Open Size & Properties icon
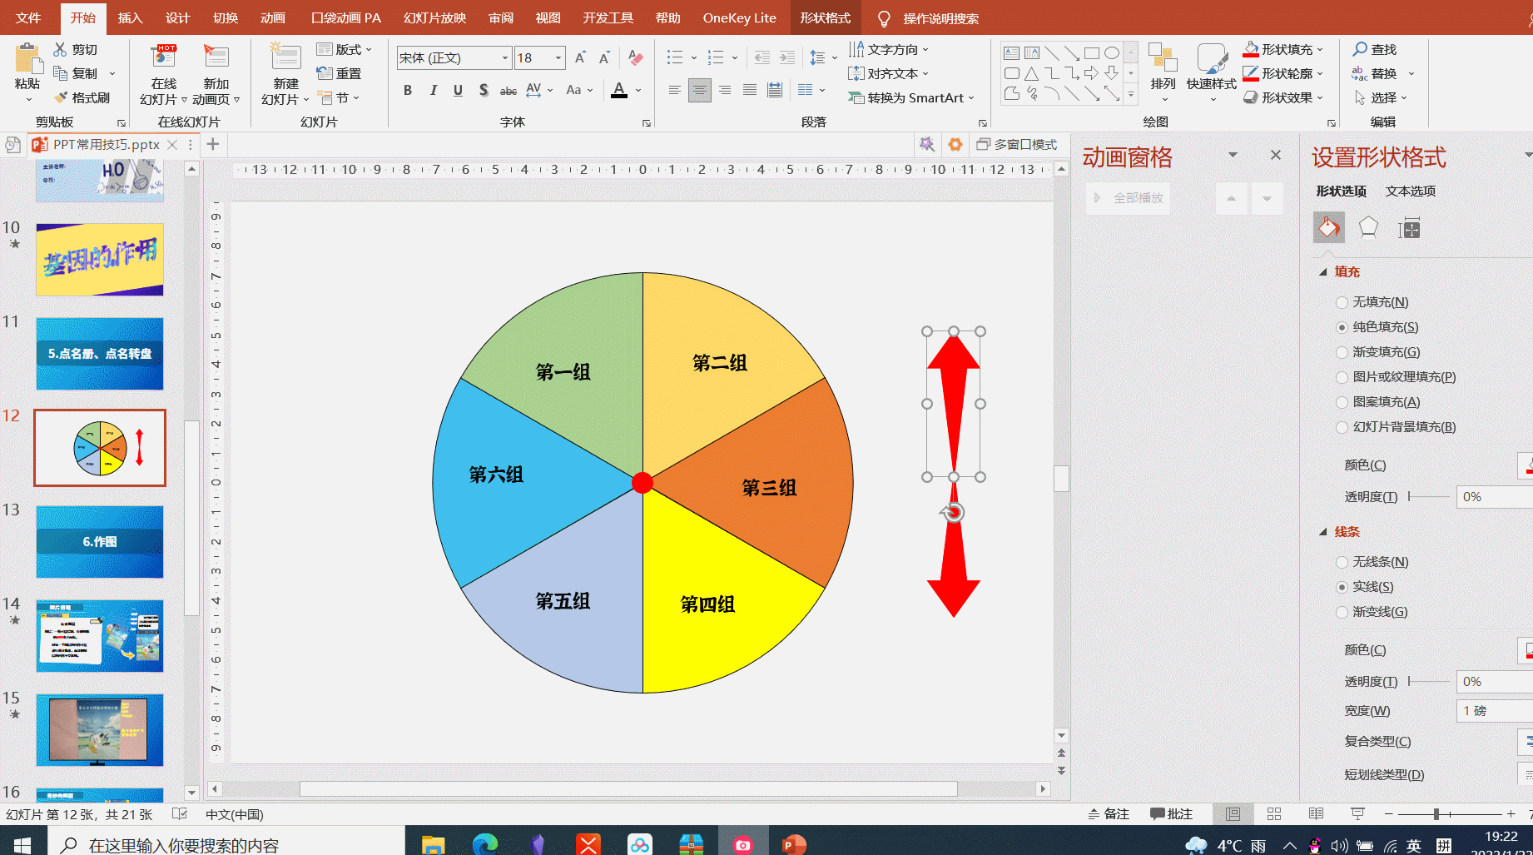The image size is (1533, 855). (1410, 227)
